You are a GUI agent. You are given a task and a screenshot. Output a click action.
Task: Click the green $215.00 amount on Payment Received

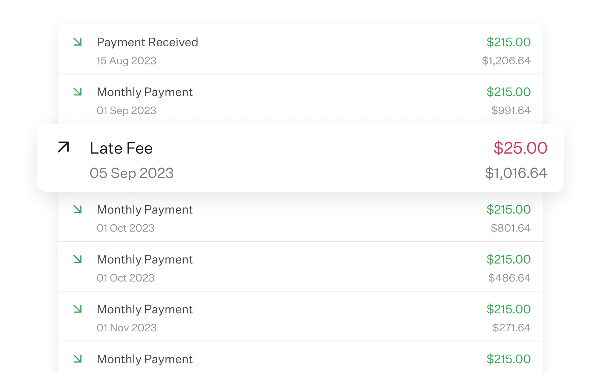(509, 42)
